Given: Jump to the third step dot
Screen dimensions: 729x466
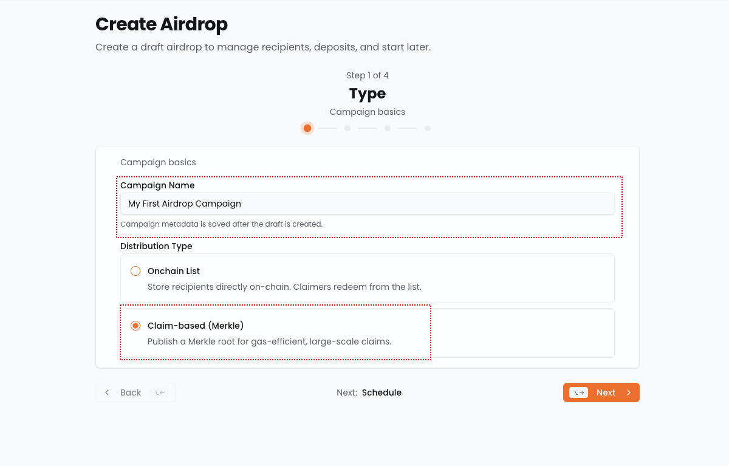Looking at the screenshot, I should (388, 128).
